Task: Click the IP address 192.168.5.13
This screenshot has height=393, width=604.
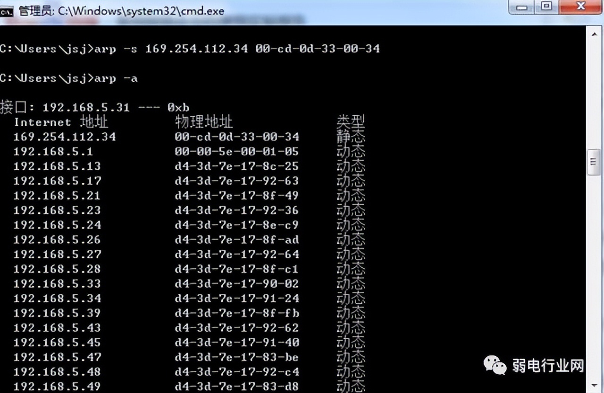Action: [57, 166]
